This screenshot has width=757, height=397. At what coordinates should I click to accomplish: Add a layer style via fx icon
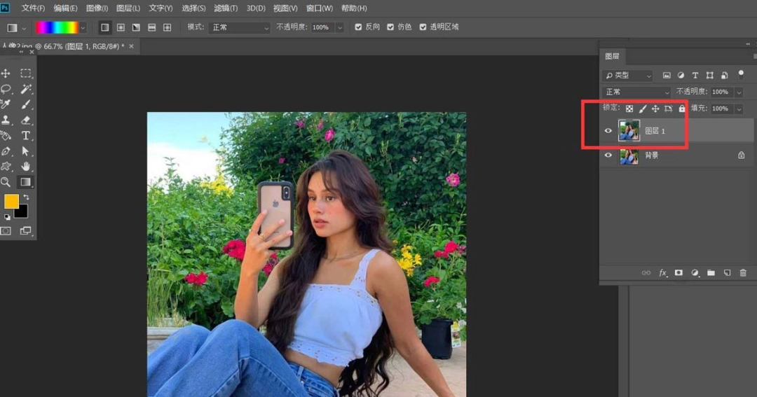[663, 273]
